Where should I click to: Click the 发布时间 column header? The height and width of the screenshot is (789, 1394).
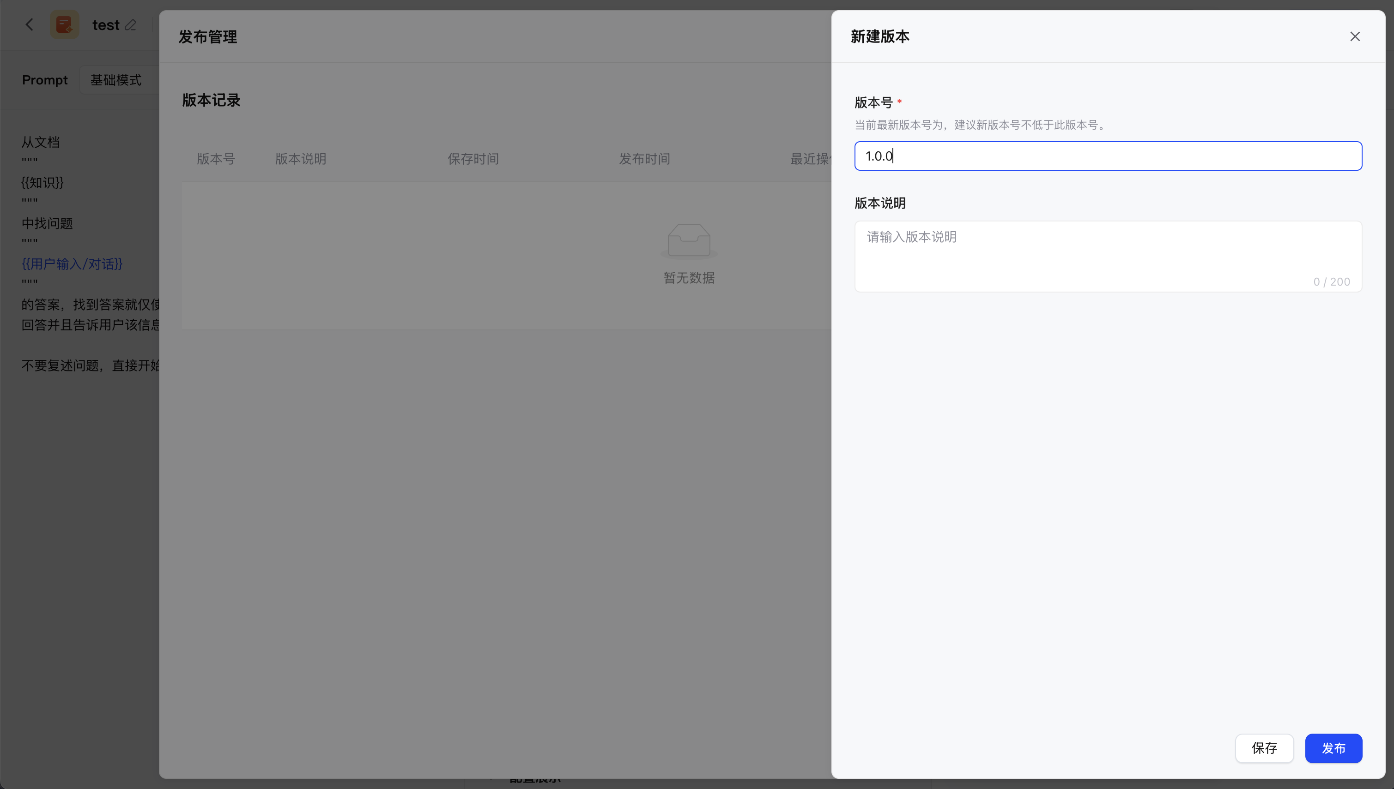tap(644, 159)
